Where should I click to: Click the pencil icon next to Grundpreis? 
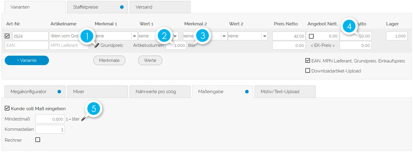[x=97, y=45]
